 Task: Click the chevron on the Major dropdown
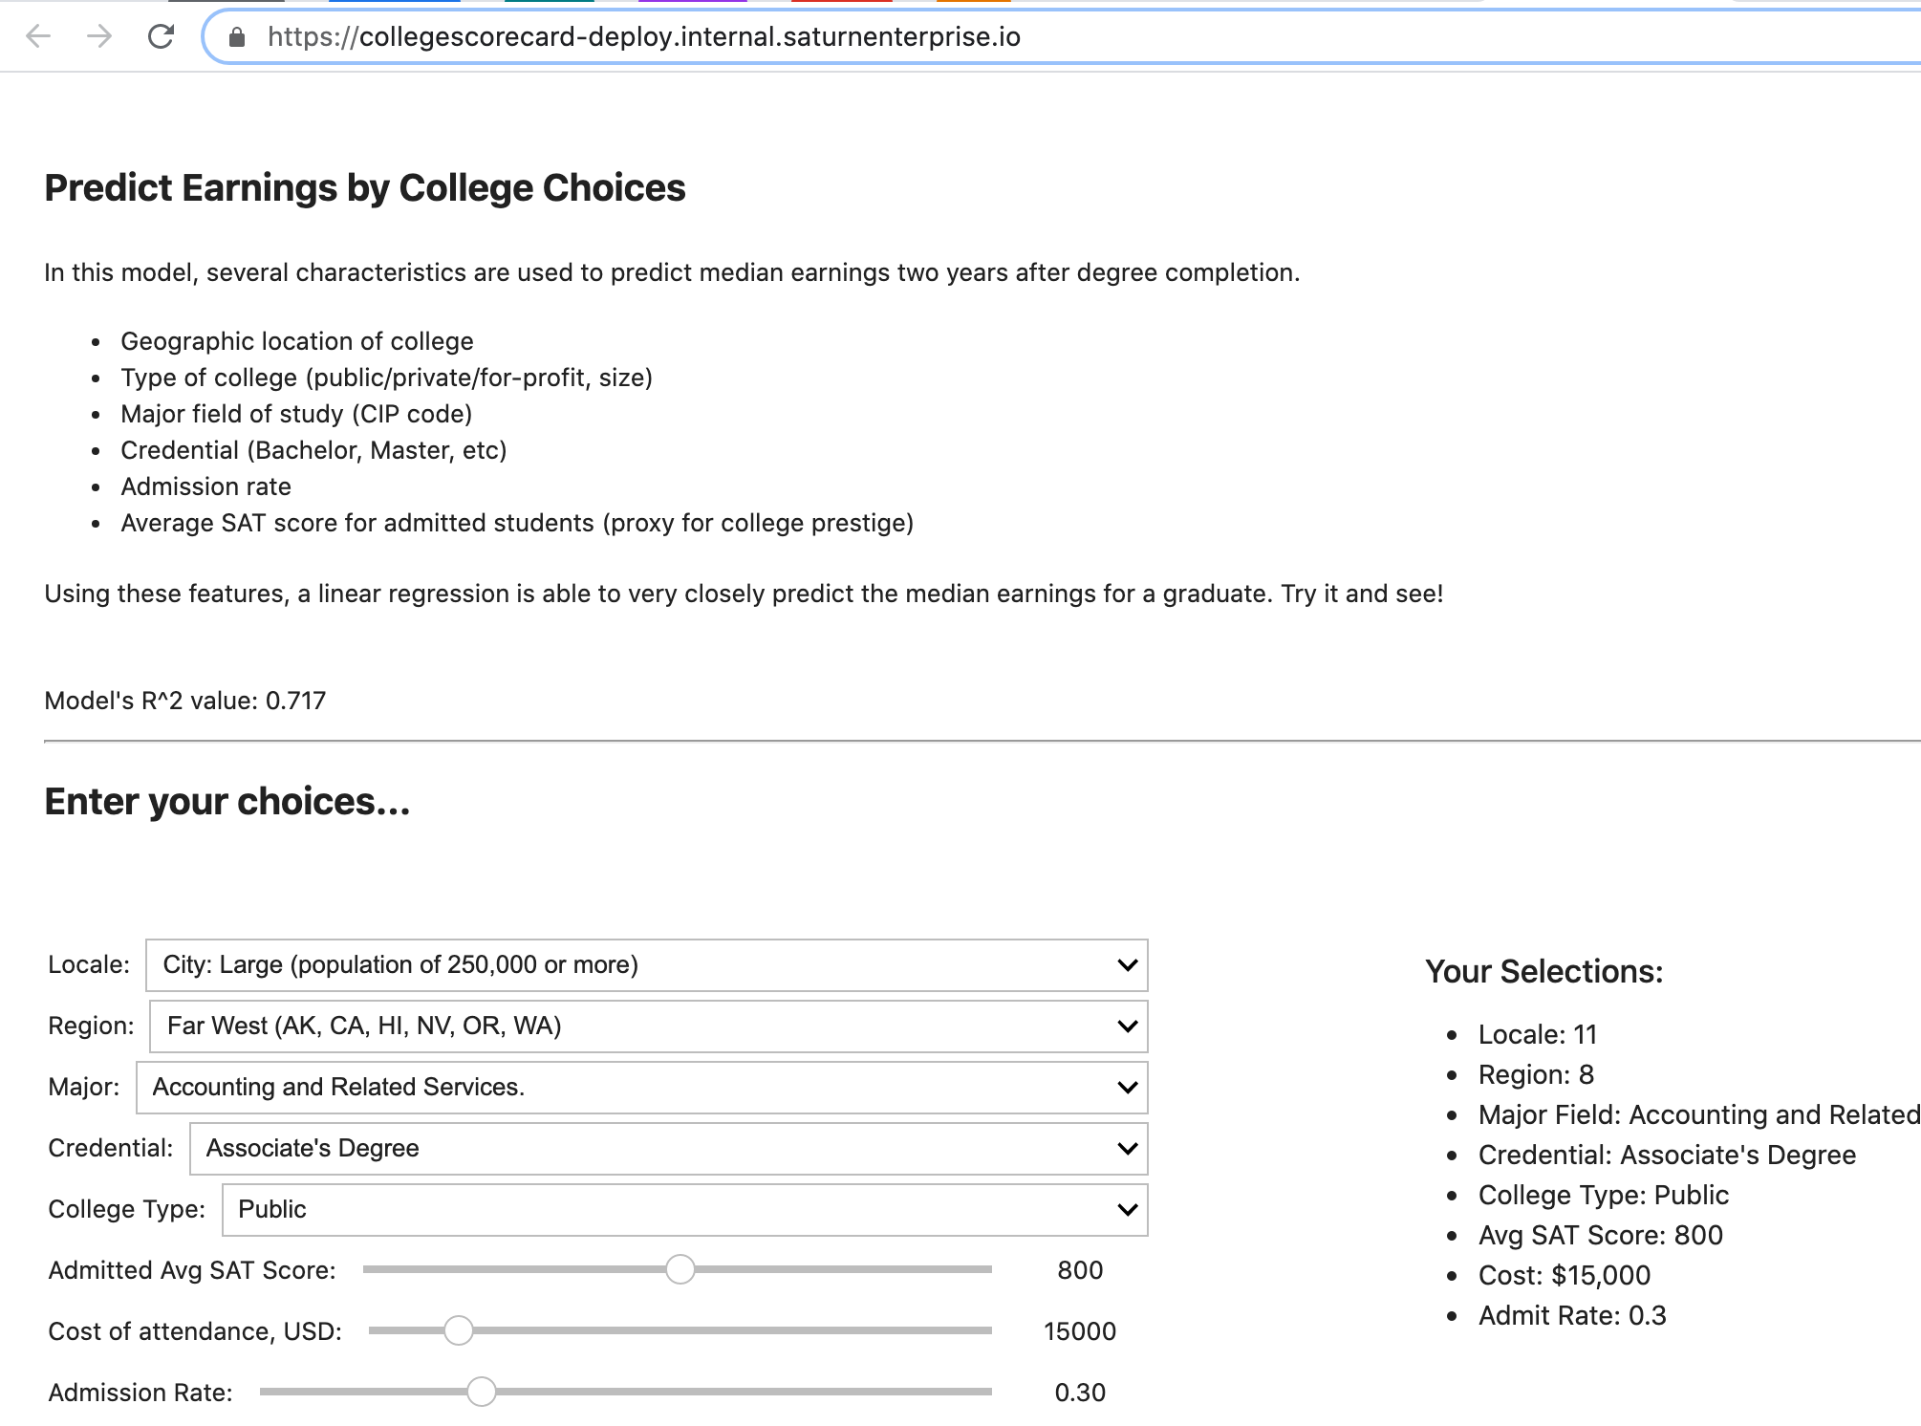[1128, 1088]
